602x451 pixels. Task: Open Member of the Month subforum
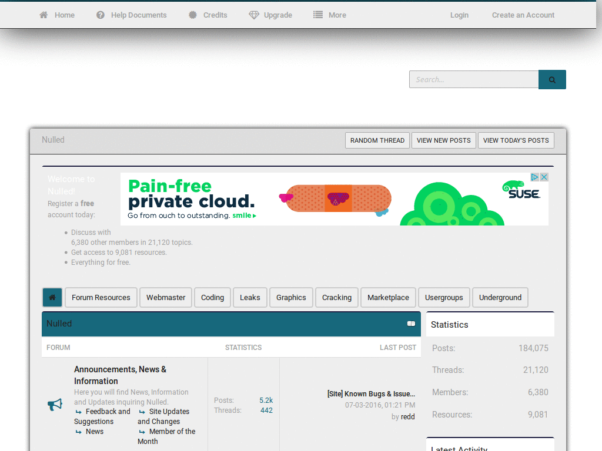[166, 436]
